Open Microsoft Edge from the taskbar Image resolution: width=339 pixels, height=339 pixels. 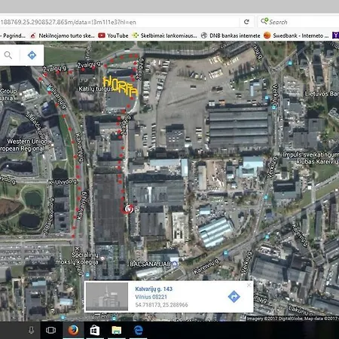point(138,330)
